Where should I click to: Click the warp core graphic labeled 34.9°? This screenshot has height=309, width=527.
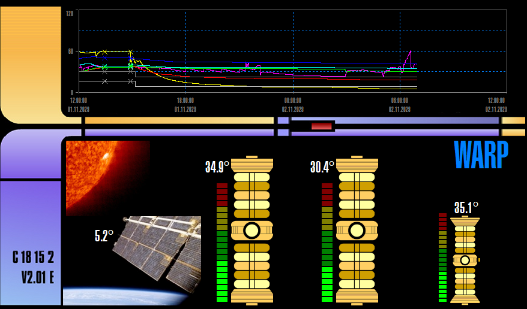pos(252,231)
